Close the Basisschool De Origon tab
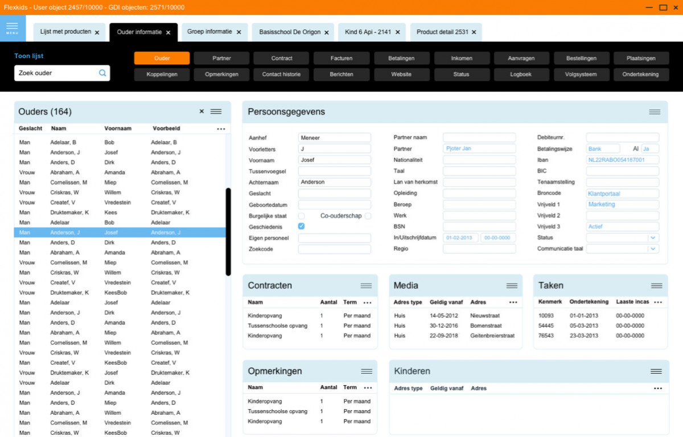 [327, 32]
